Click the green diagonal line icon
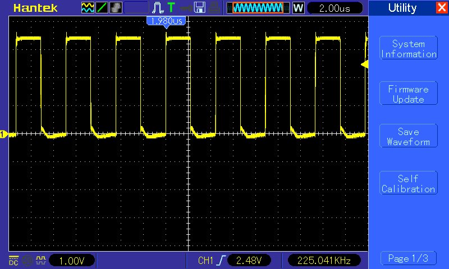Viewport: 449px width, 269px height. (102, 8)
